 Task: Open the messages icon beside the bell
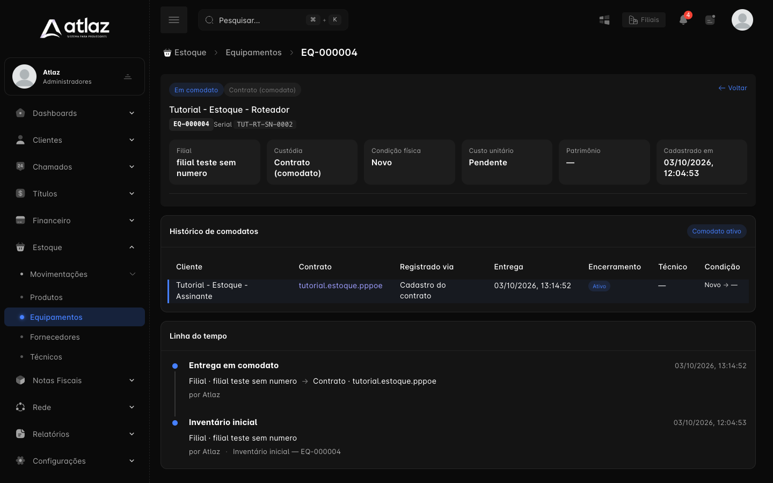point(710,20)
